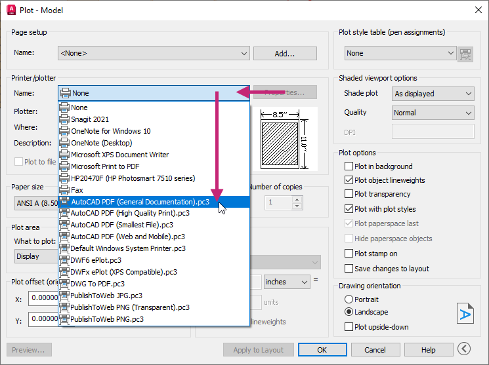Choose Fax from the printer list
The width and height of the screenshot is (489, 365).
click(x=154, y=190)
